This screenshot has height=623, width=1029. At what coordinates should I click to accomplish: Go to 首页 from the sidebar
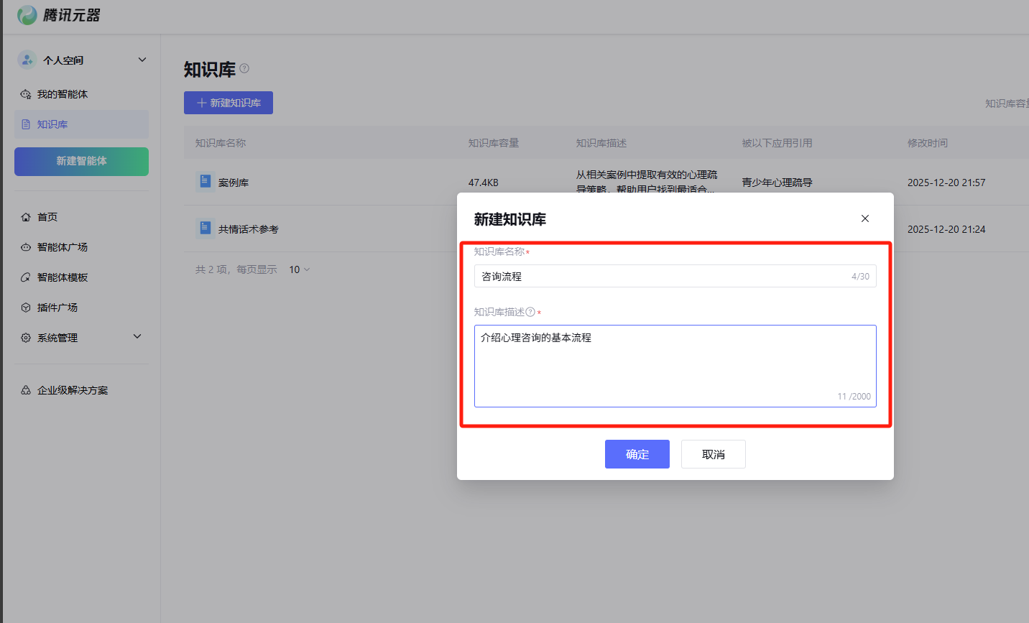[x=47, y=217]
